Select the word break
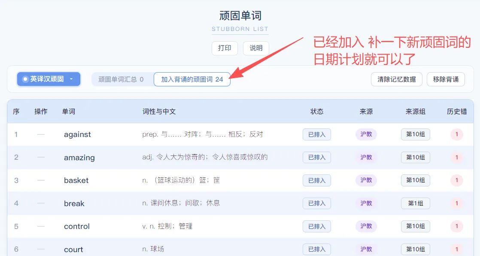The width and height of the screenshot is (480, 256). [74, 203]
